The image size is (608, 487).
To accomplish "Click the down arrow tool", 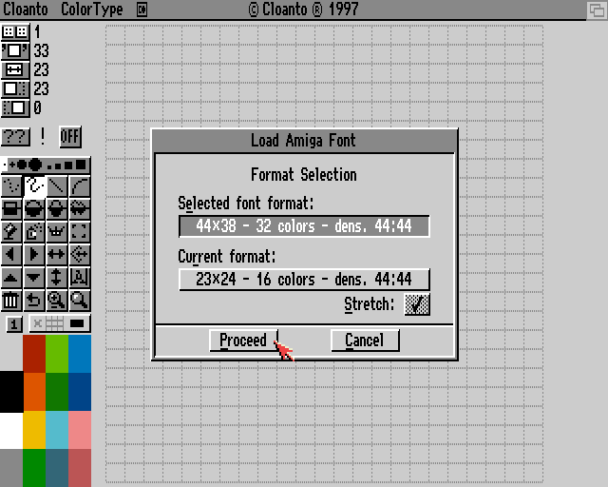I will [x=34, y=278].
